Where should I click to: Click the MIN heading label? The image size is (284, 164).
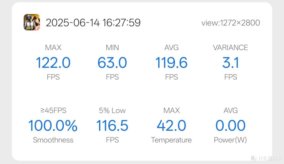coord(112,48)
